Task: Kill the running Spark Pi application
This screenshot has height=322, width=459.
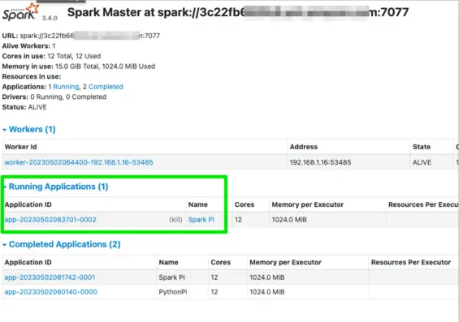Action: 175,220
